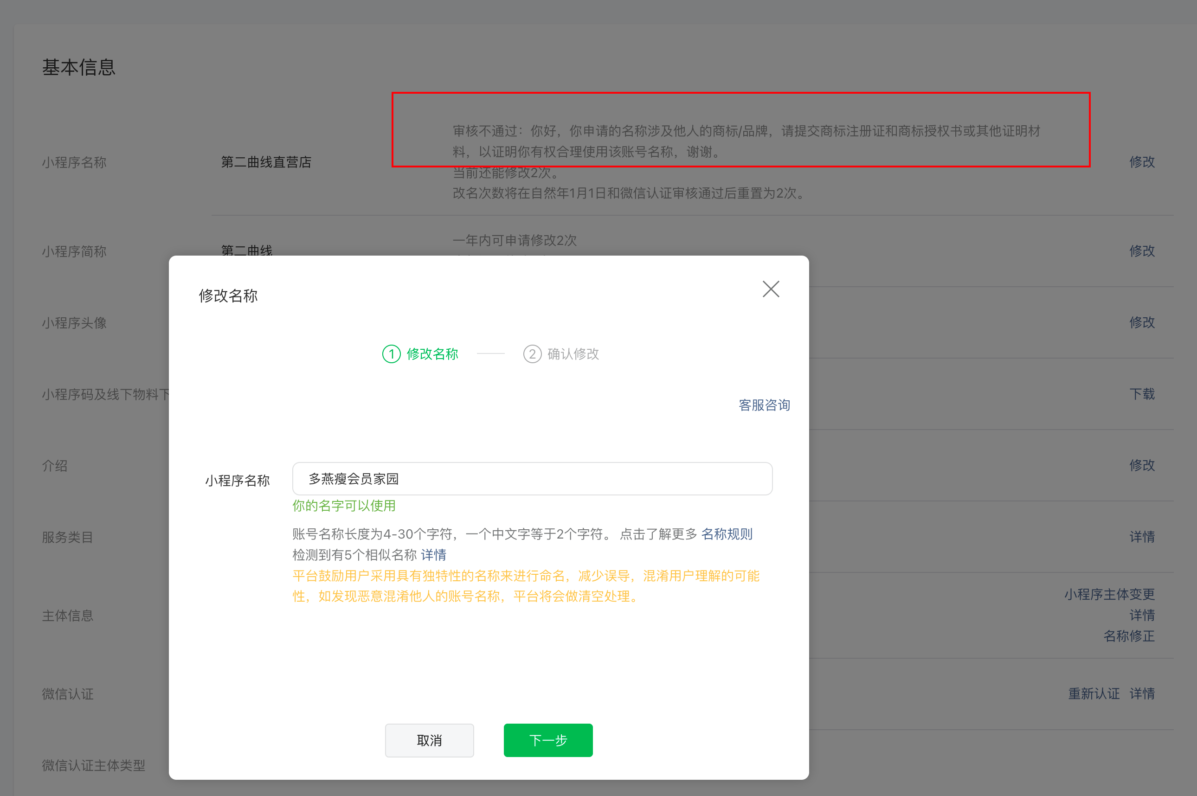Click the 小程序名称 input field

click(x=532, y=479)
